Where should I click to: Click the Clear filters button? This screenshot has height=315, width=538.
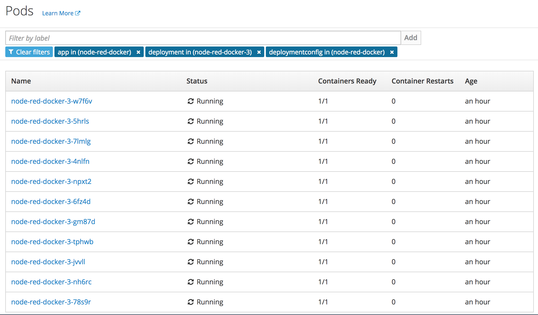pyautogui.click(x=29, y=52)
